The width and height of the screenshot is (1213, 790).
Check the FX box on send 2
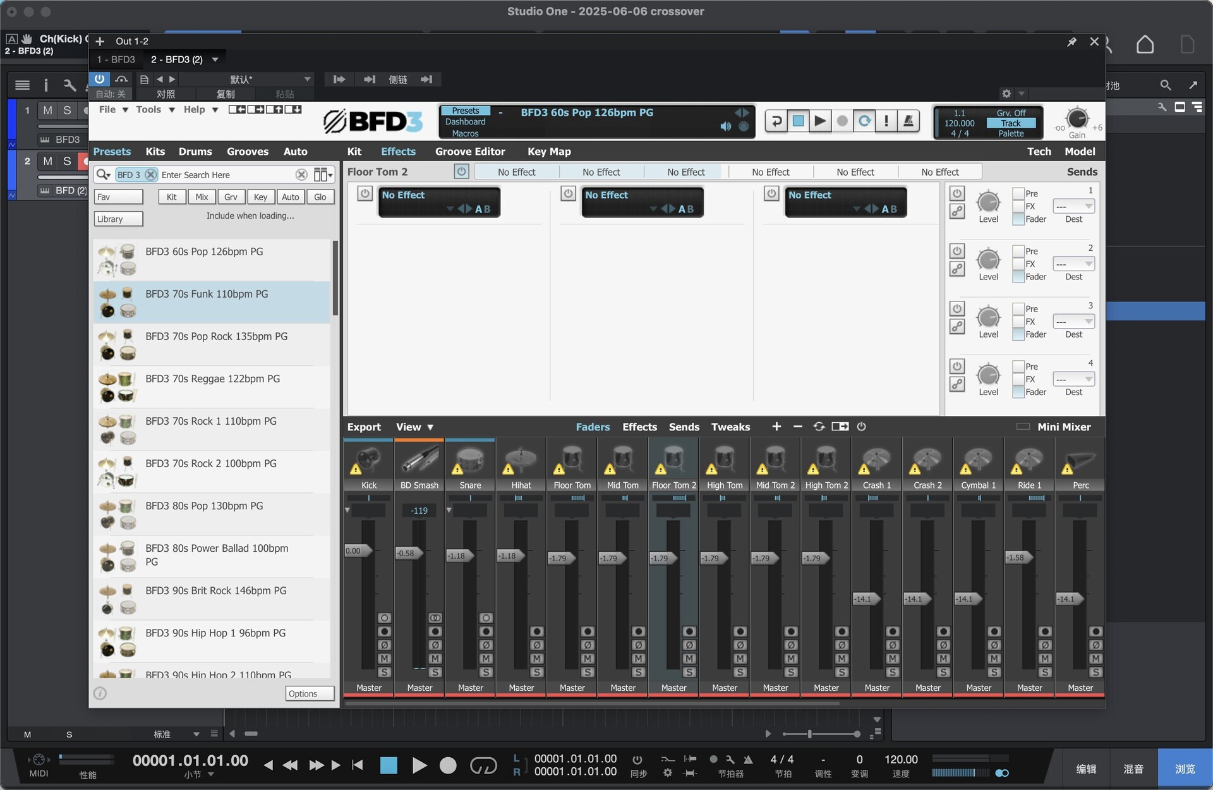pos(1018,264)
